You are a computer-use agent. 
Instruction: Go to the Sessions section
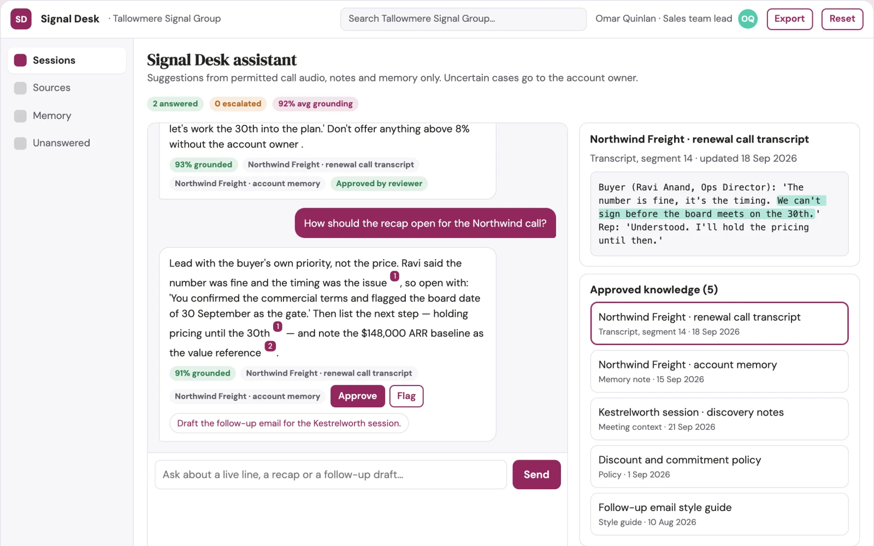click(67, 60)
